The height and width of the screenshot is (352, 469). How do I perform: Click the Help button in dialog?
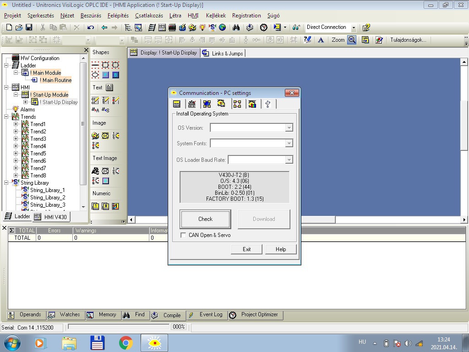click(x=281, y=249)
